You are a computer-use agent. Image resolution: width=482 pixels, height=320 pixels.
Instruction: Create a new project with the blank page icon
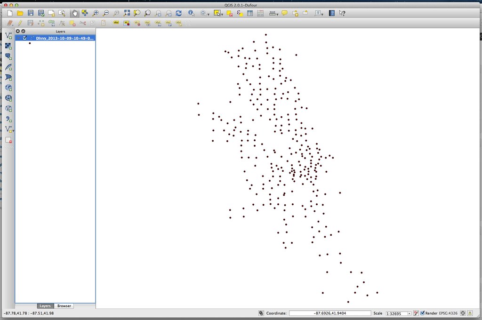(10, 13)
